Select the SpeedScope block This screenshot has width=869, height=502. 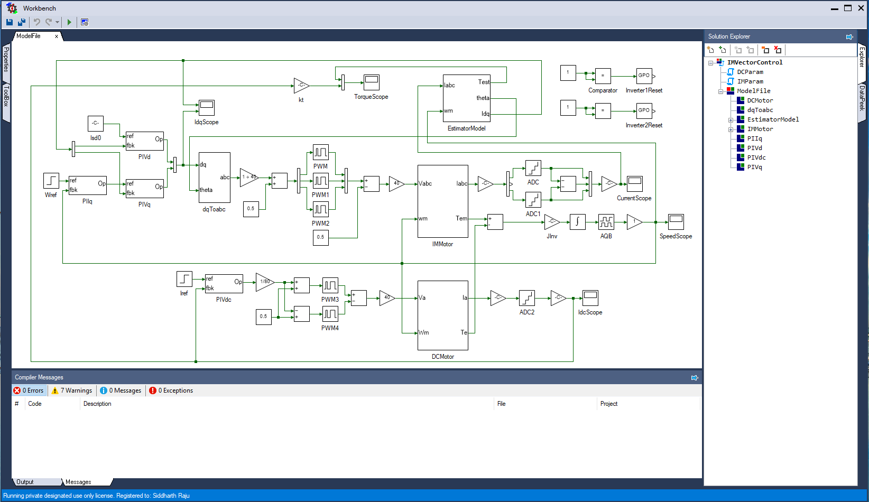tap(676, 222)
